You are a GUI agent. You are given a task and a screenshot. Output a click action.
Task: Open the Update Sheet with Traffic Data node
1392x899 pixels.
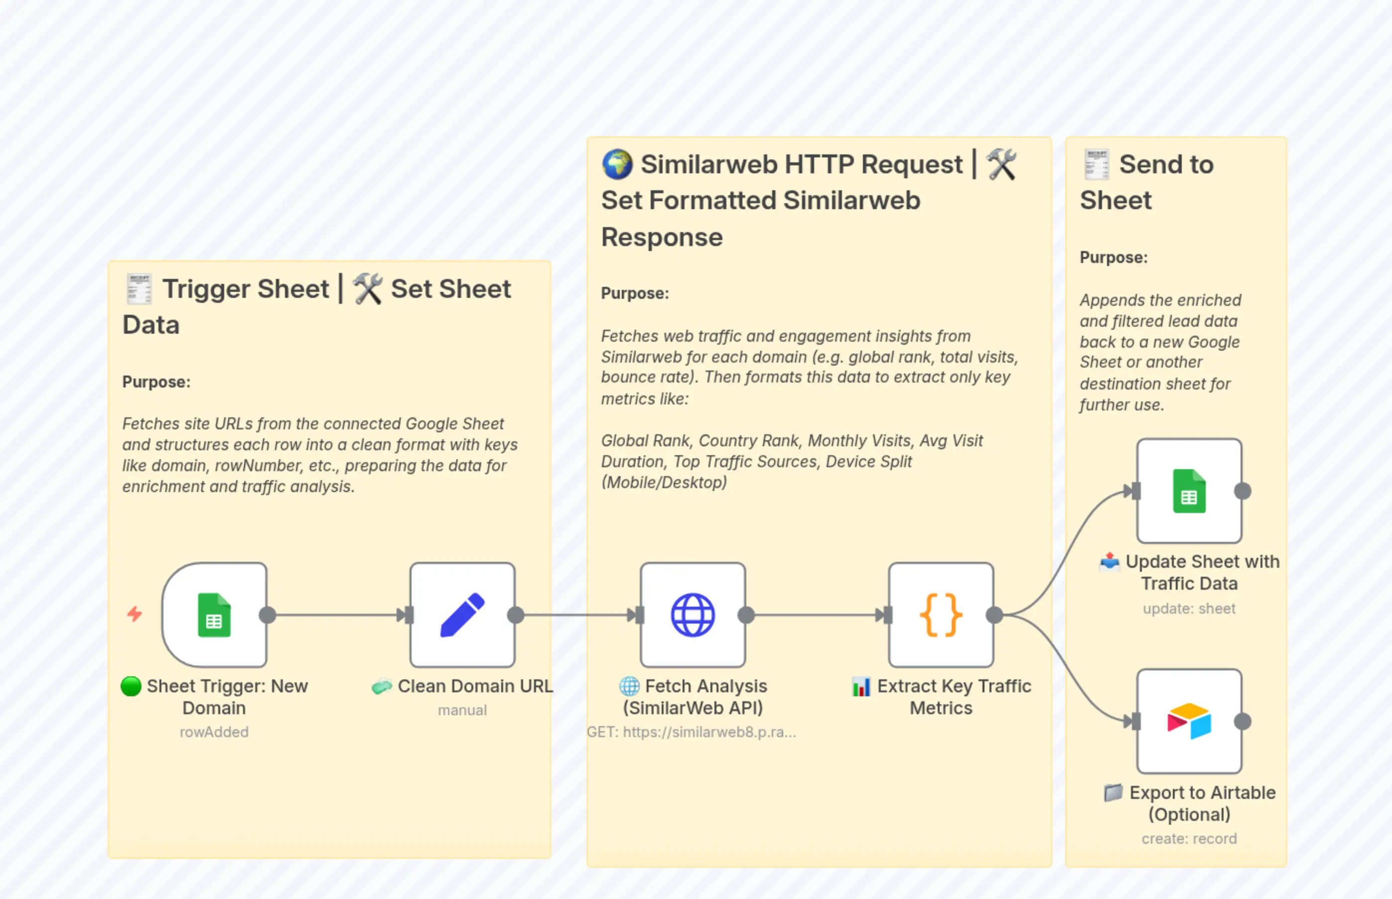point(1189,491)
